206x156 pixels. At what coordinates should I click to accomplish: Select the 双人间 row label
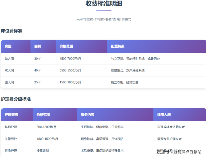tap(9, 70)
